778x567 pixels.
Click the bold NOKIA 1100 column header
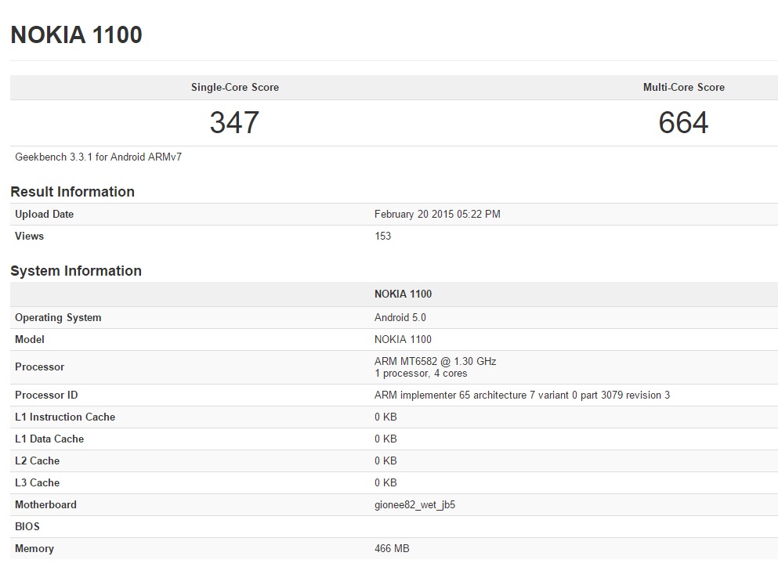coord(403,294)
